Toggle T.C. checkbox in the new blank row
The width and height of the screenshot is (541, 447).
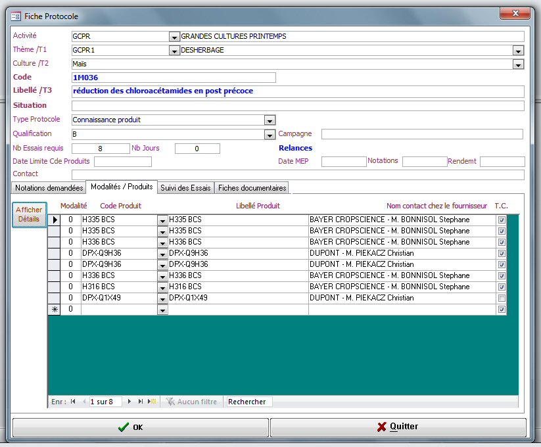[502, 310]
